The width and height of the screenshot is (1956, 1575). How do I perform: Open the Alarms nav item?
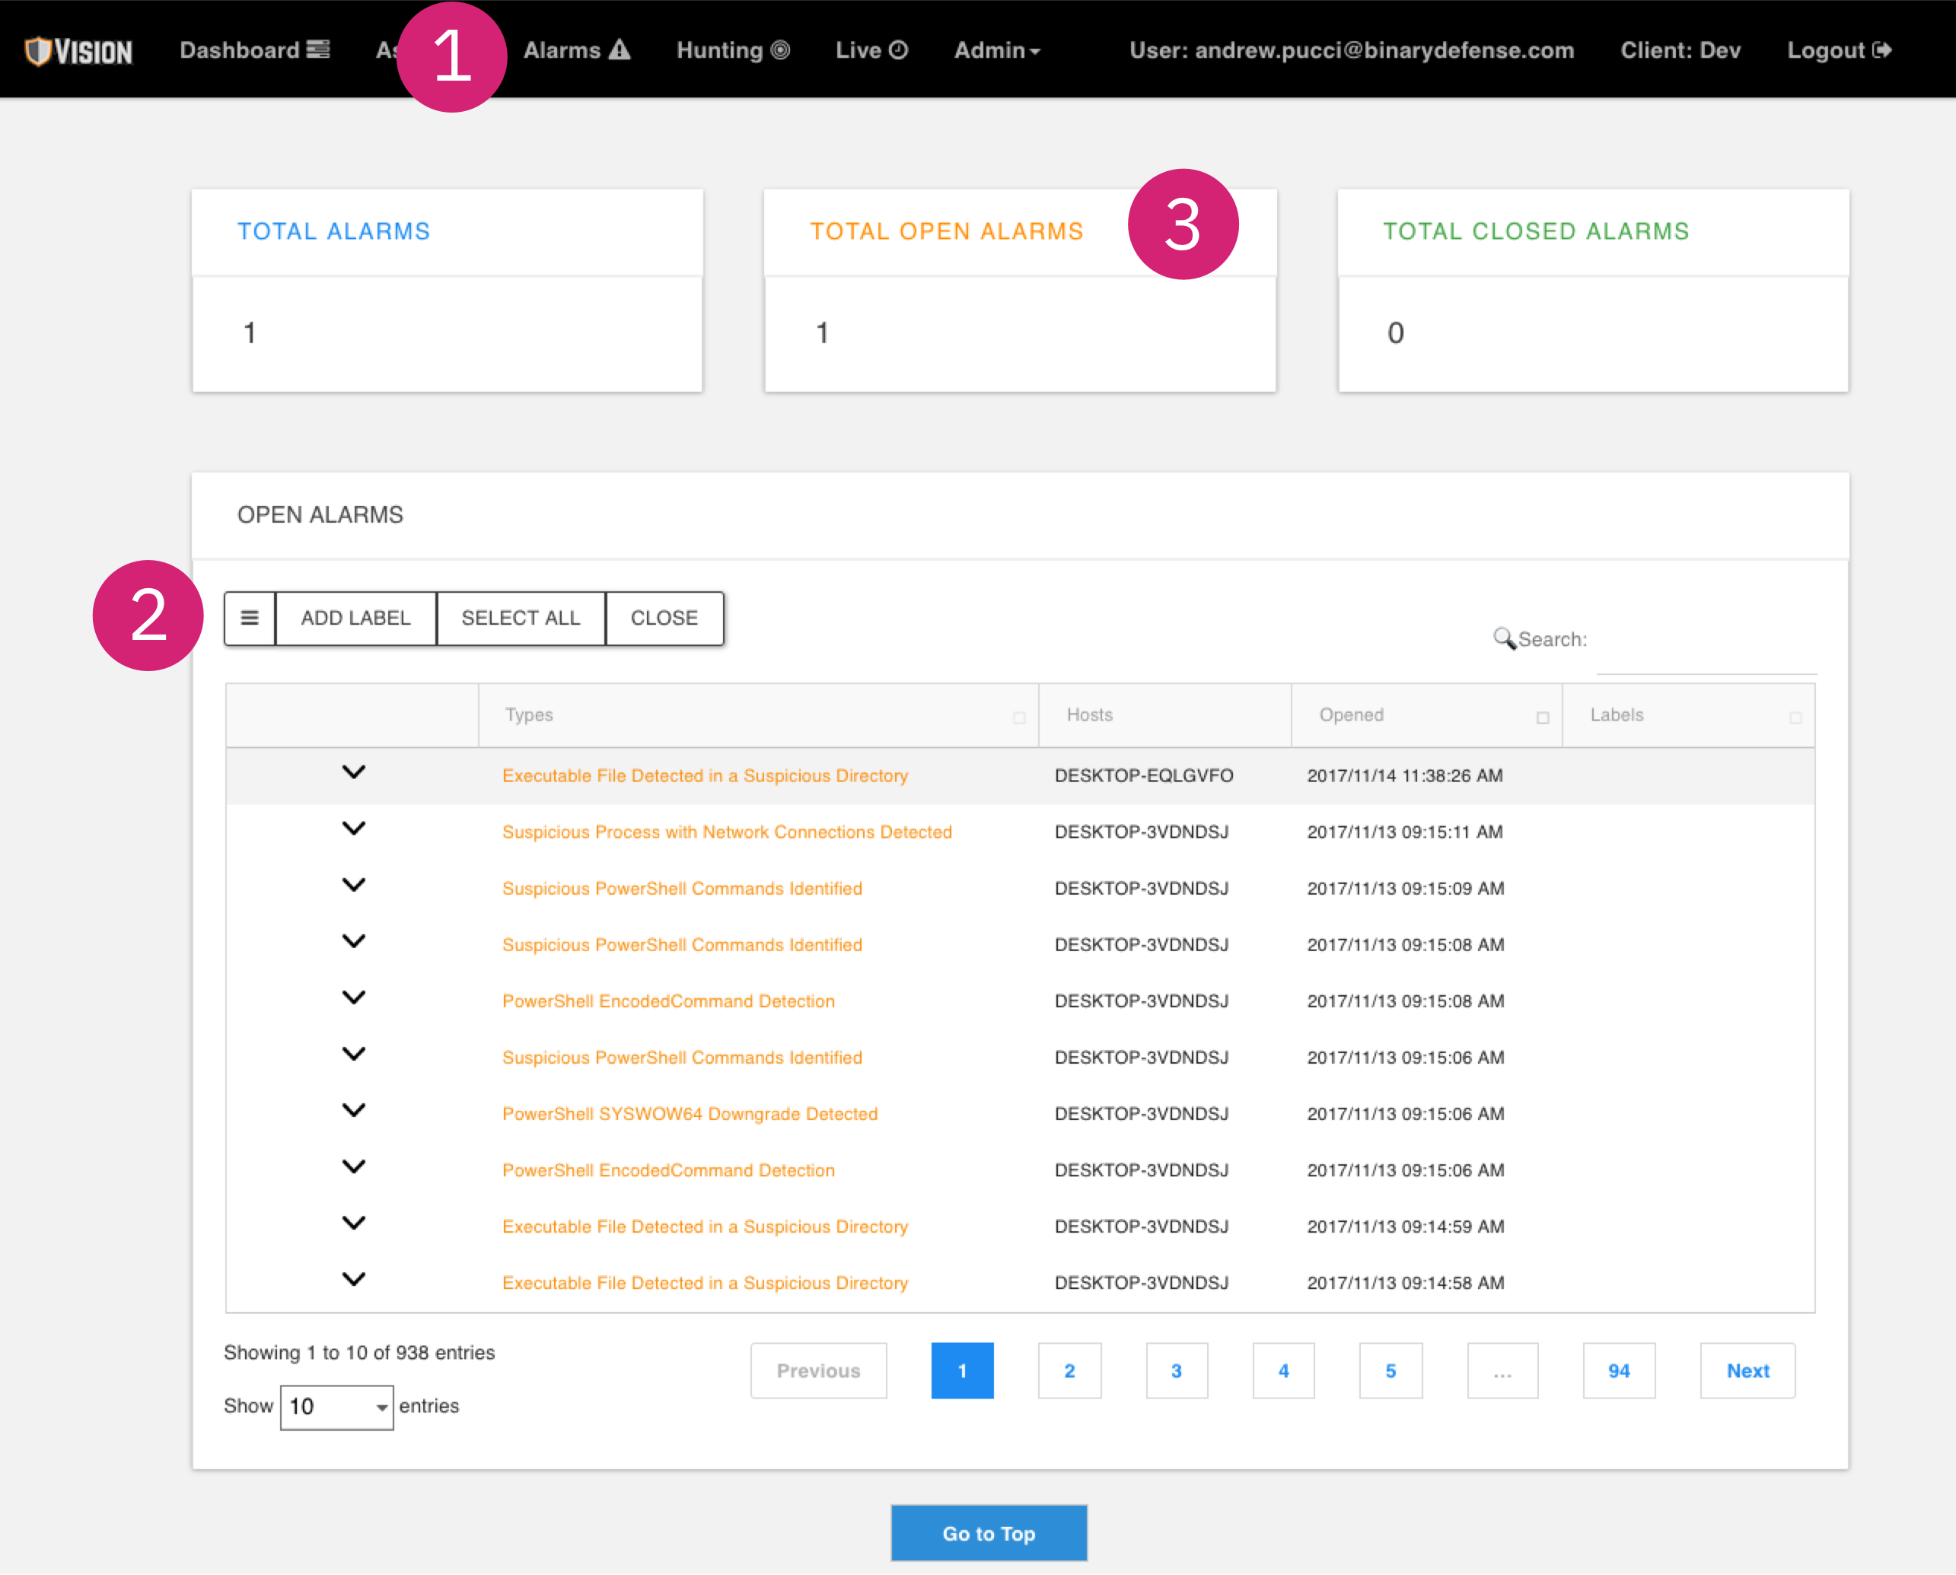click(576, 50)
